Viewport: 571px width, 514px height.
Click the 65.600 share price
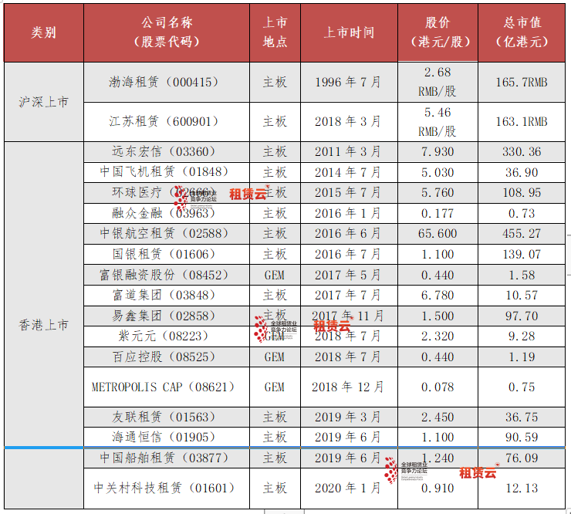(x=438, y=234)
